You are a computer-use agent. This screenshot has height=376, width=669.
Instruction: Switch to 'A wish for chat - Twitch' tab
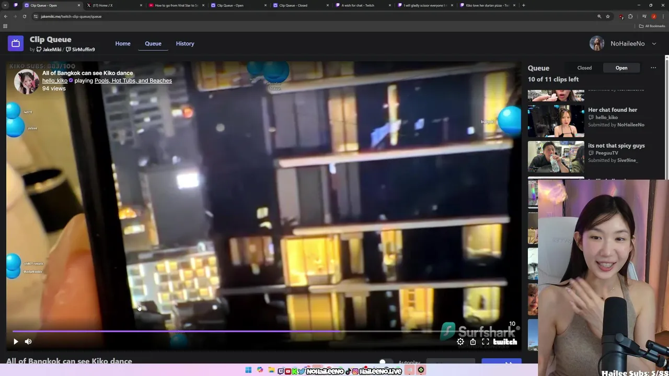point(362,5)
